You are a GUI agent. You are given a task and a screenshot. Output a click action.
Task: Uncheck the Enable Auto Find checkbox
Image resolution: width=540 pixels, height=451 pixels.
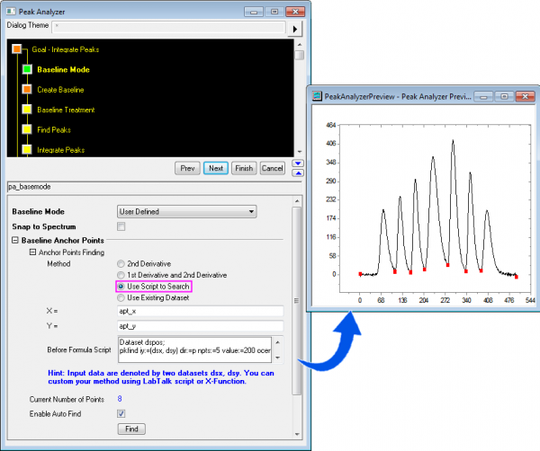coord(121,413)
